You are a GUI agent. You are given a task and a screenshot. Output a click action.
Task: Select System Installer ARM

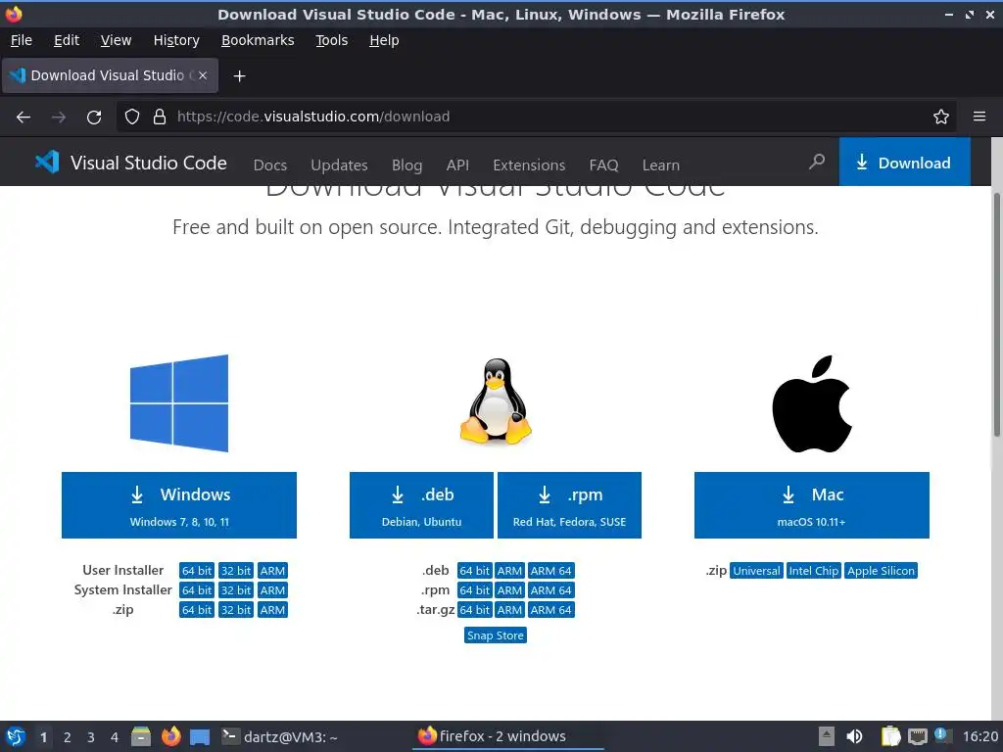click(272, 590)
